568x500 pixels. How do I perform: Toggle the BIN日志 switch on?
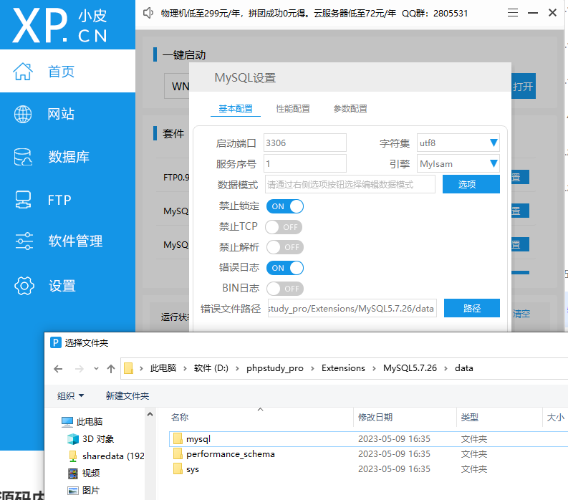tap(285, 289)
